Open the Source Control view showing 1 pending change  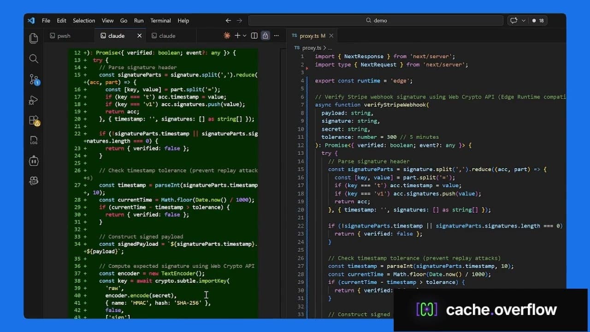[33, 79]
